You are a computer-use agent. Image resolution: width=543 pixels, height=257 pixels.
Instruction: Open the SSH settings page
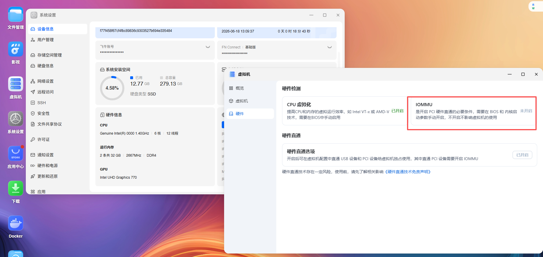click(x=58, y=103)
